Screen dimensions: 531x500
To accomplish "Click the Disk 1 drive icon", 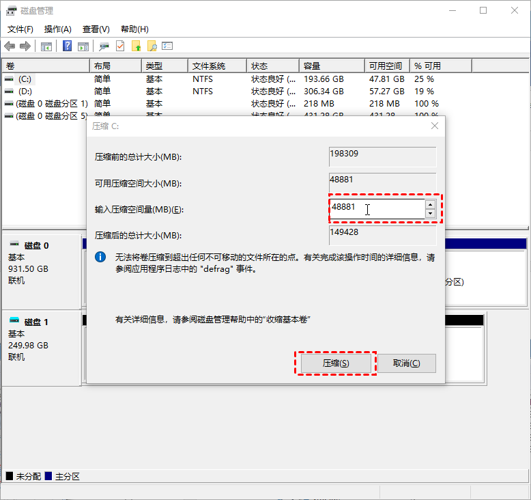I will coord(14,320).
